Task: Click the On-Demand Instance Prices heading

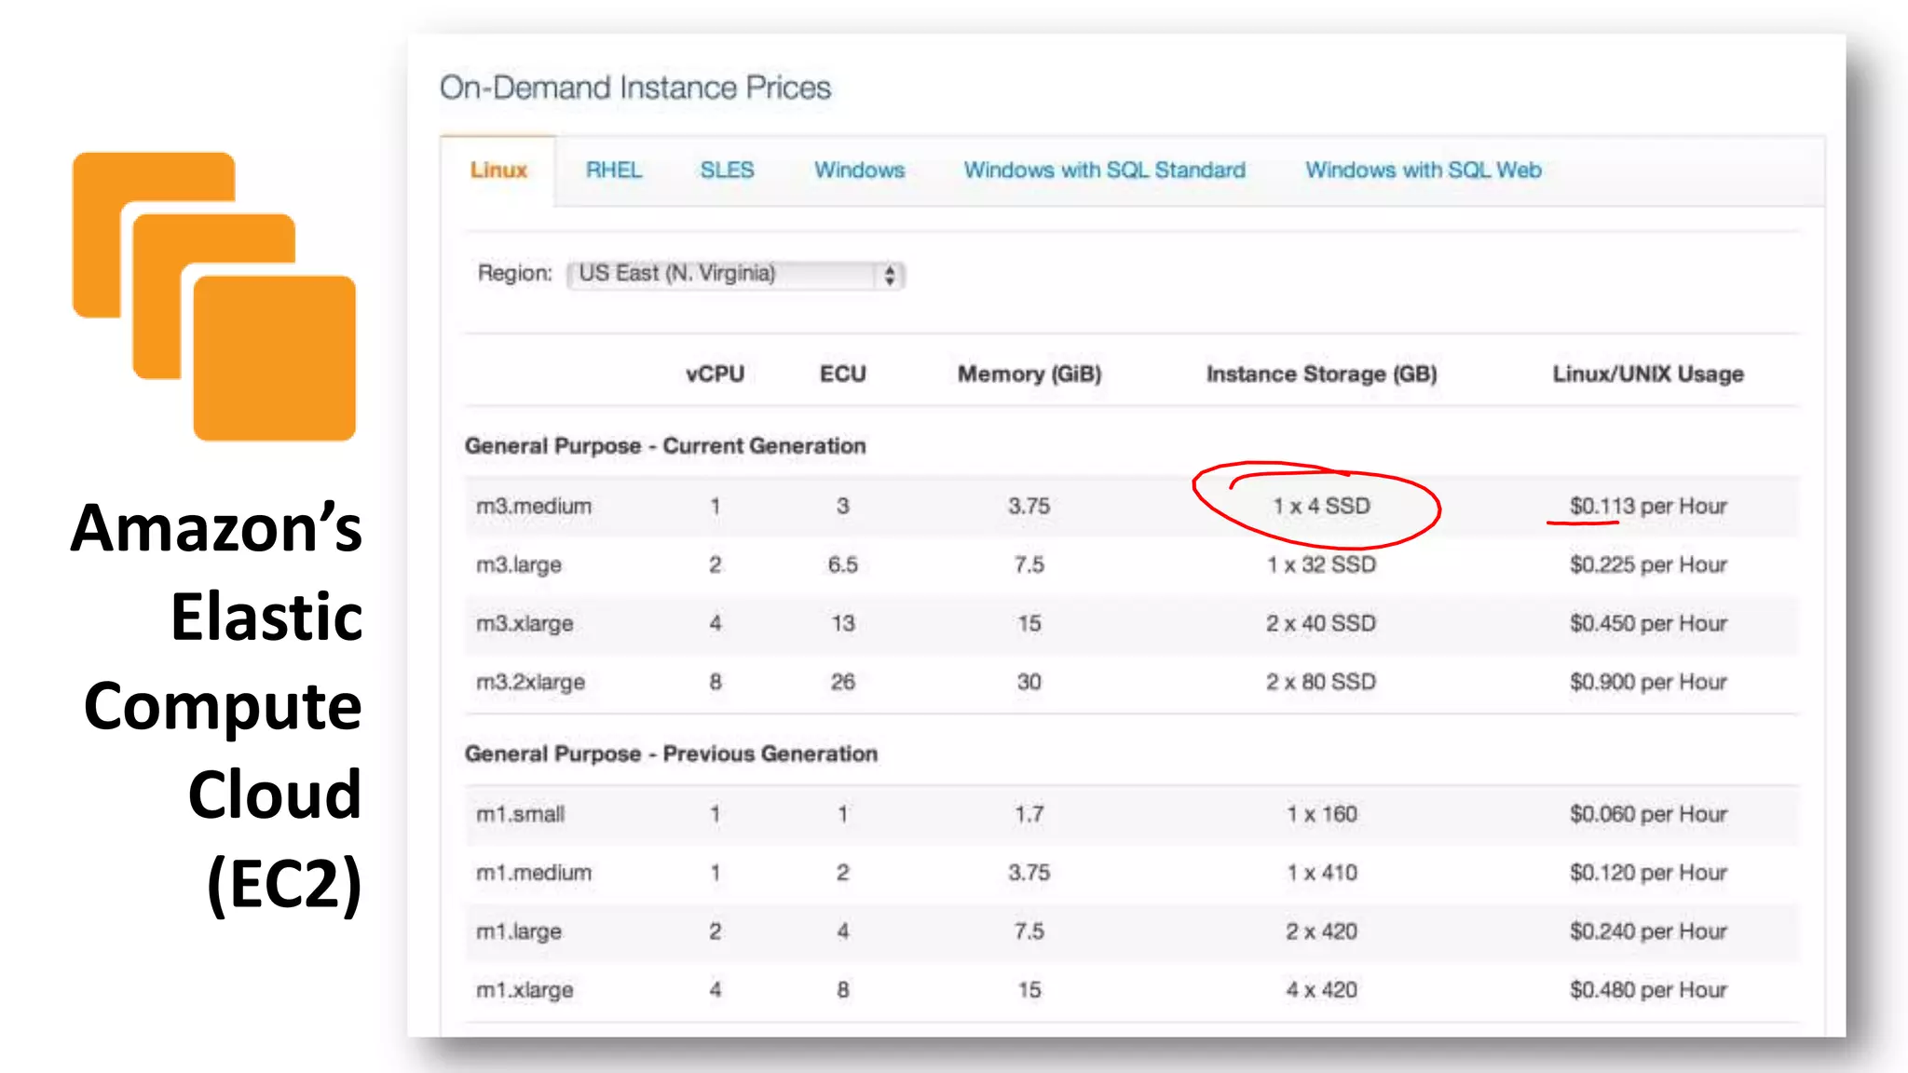Action: (635, 88)
